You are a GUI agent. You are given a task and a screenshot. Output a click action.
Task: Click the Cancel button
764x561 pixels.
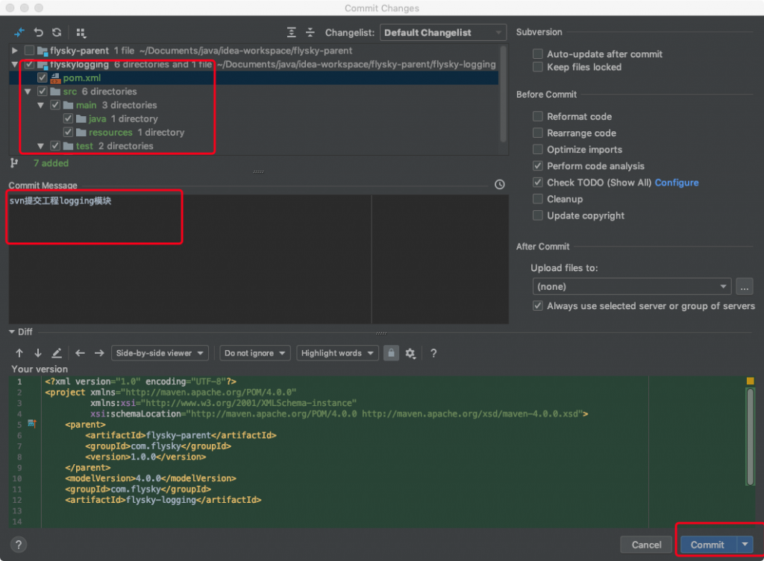tap(646, 545)
